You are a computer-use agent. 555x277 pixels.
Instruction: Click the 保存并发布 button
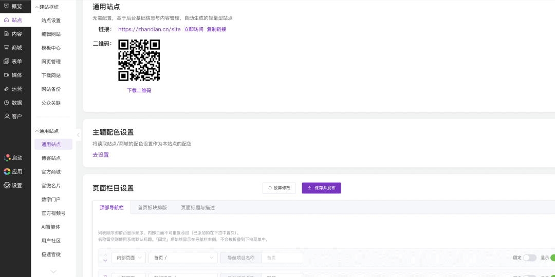pos(321,188)
